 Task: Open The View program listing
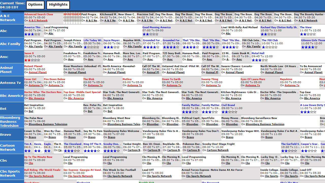(x=306, y=27)
